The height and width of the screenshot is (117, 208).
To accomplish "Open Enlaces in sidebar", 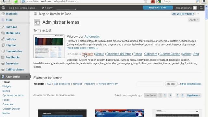I will 11,39.
